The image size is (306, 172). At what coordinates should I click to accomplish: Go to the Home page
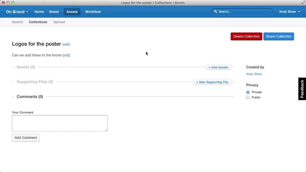[x=39, y=12]
